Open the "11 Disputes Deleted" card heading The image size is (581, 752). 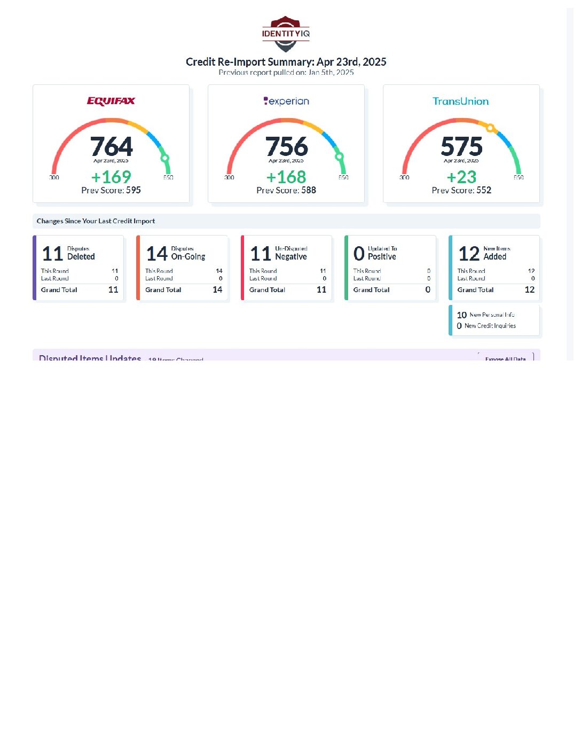pyautogui.click(x=68, y=253)
